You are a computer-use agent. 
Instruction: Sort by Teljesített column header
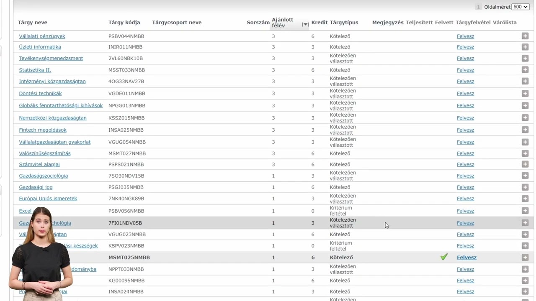(x=419, y=23)
